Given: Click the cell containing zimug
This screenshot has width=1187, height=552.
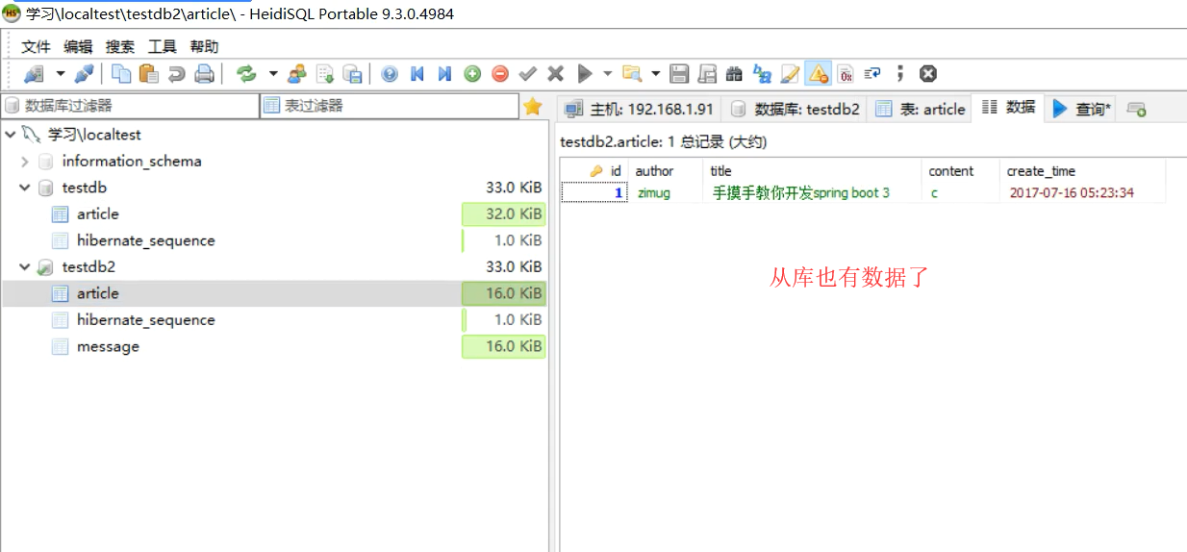Looking at the screenshot, I should point(667,192).
